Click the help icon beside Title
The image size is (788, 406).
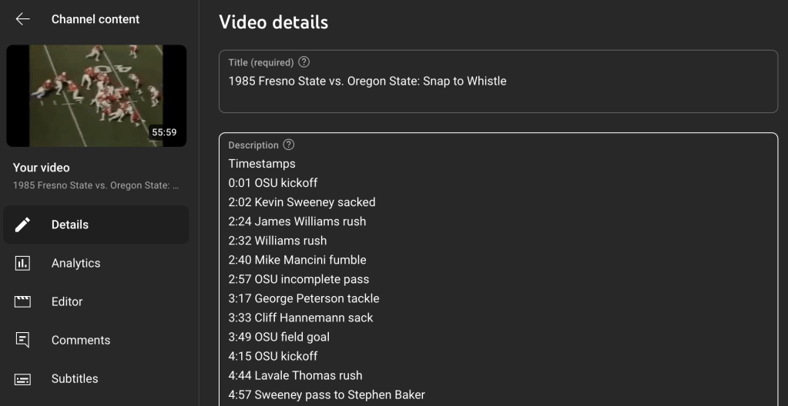coord(303,62)
